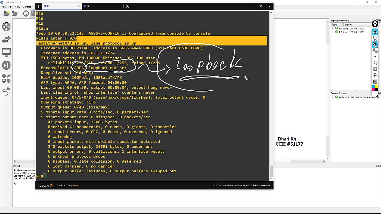Switch to the R2 terminal tab
The image size is (381, 214).
[103, 6]
